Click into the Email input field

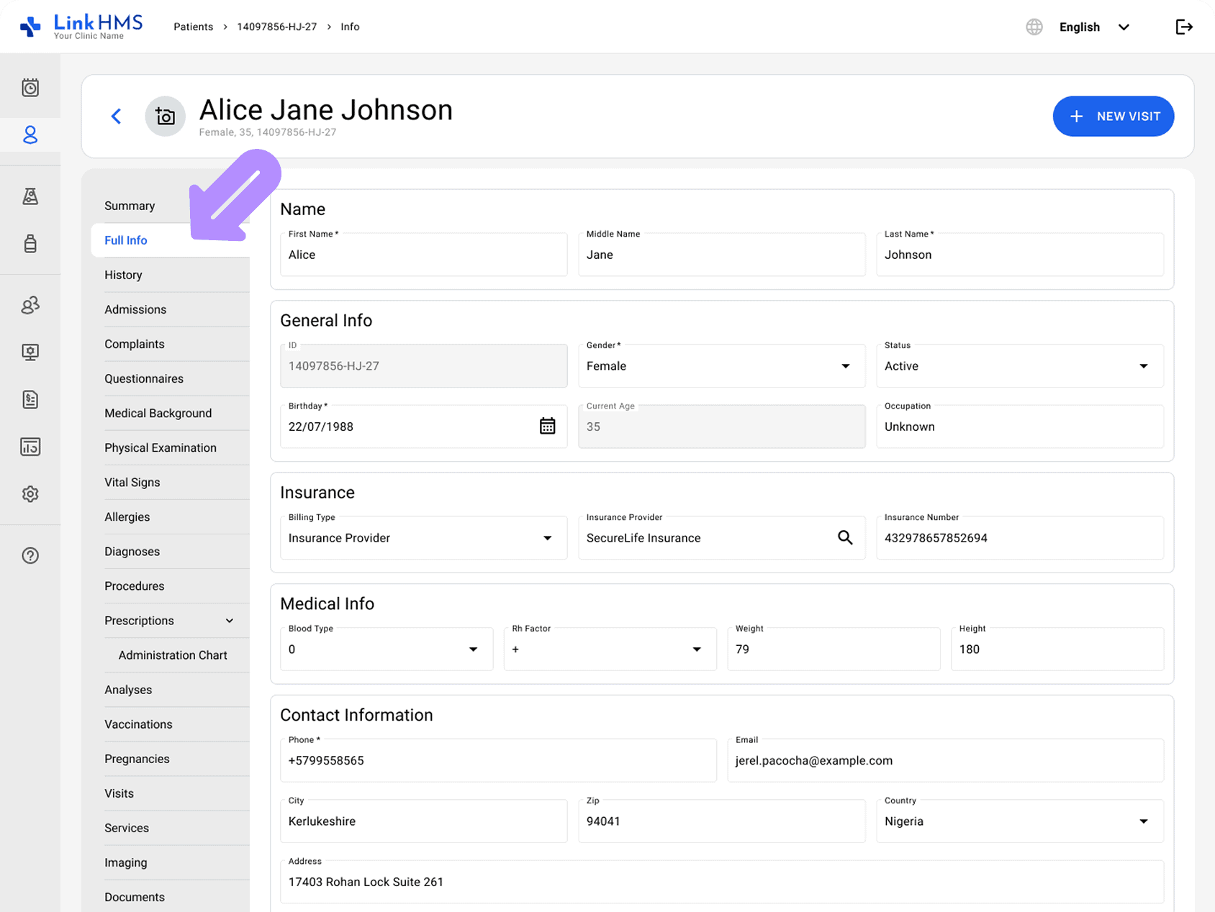point(944,761)
